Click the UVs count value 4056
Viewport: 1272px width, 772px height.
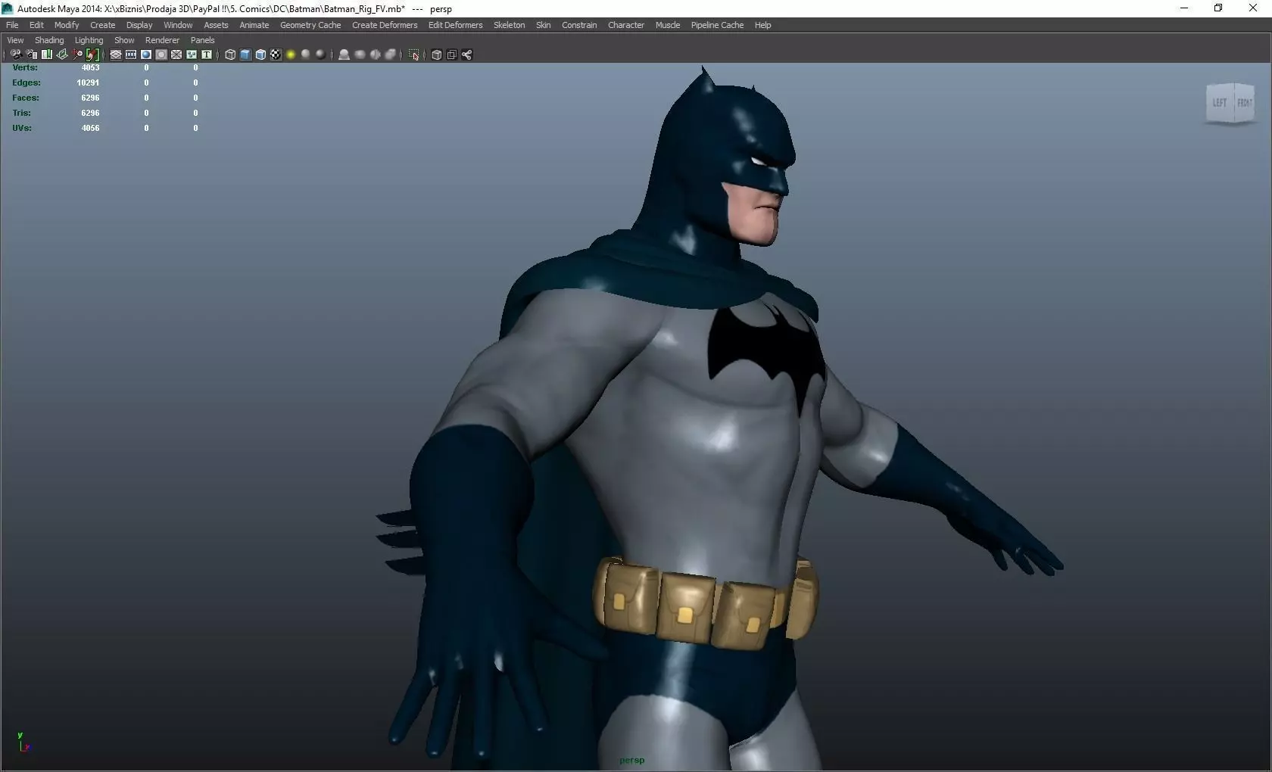(x=90, y=128)
